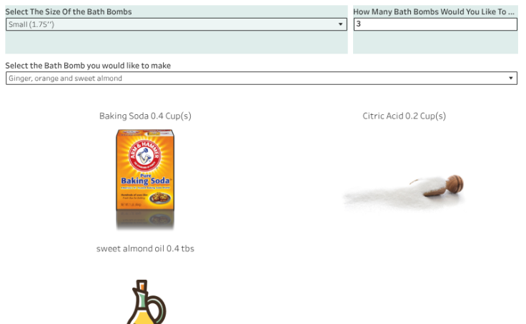
Task: Click the 'Baking Soda 0.4 Cup(s)' label
Action: tap(145, 116)
